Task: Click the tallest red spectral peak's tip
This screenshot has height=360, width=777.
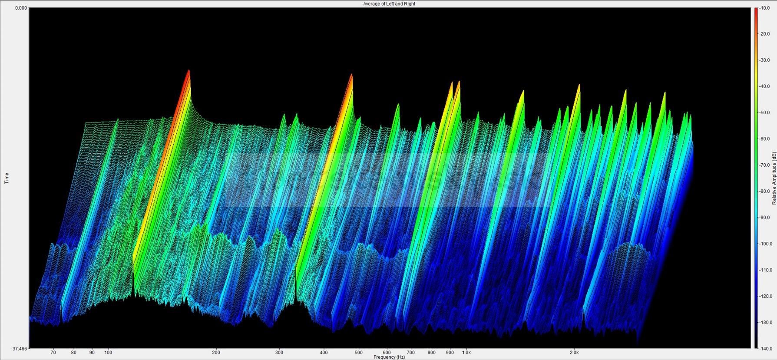Action: 188,71
